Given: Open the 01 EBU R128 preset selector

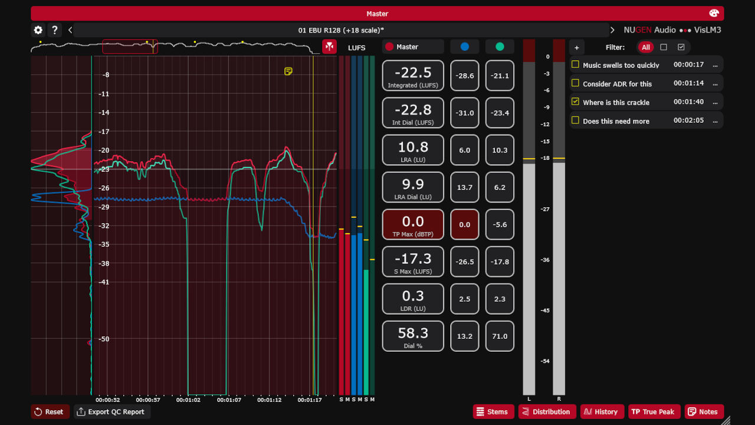Looking at the screenshot, I should point(341,30).
